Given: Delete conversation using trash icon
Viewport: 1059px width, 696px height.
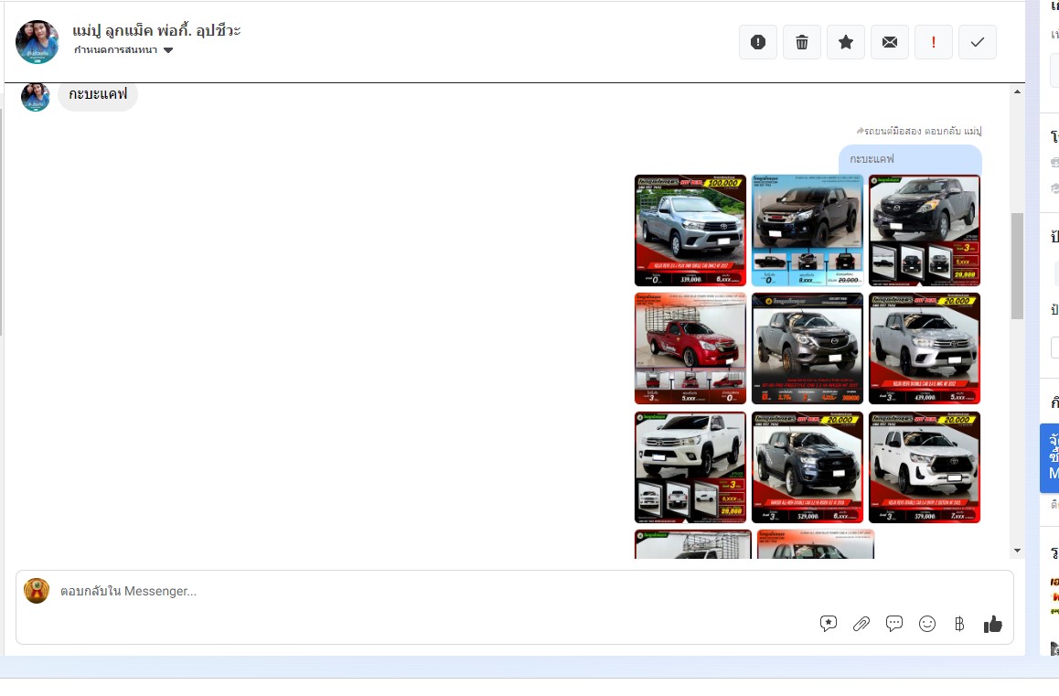Looking at the screenshot, I should click(x=802, y=42).
